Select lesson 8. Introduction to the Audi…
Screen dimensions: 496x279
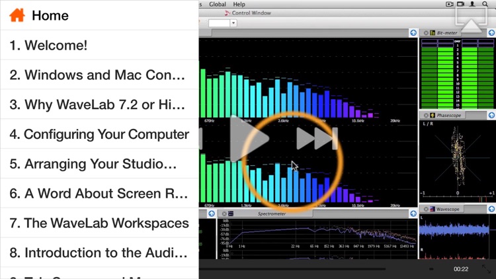tap(99, 253)
